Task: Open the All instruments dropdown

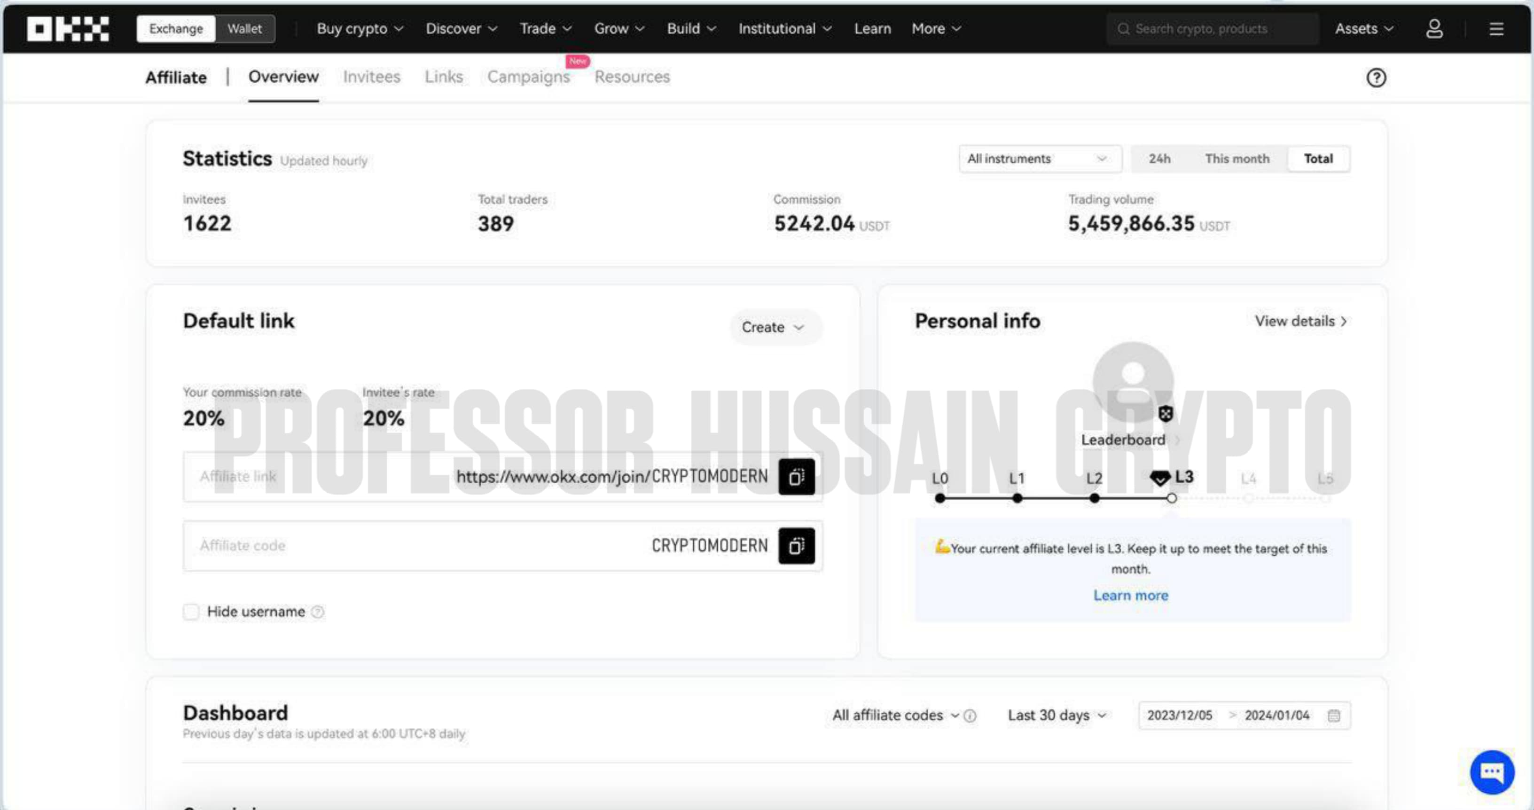Action: (1039, 158)
